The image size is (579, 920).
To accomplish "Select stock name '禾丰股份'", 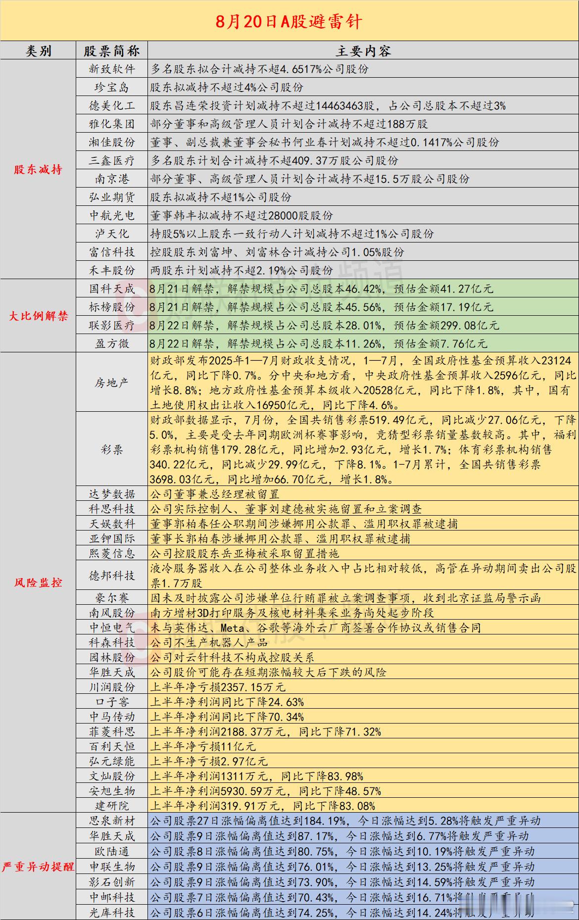I will click(112, 271).
